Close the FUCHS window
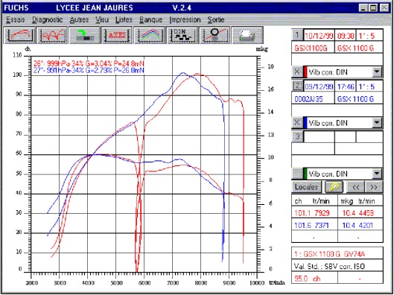The image size is (394, 295). 384,8
